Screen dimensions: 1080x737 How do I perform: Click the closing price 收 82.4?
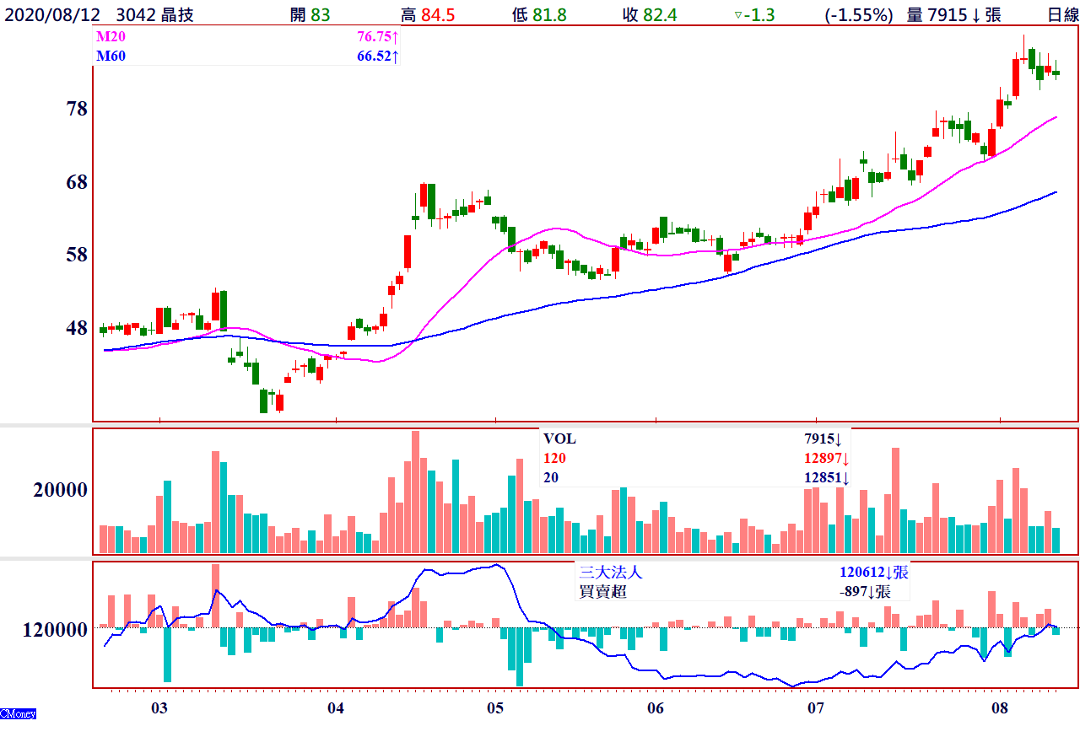click(650, 14)
